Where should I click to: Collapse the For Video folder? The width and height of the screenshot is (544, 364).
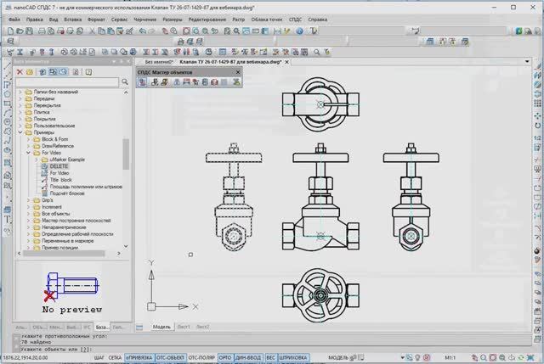pyautogui.click(x=28, y=153)
